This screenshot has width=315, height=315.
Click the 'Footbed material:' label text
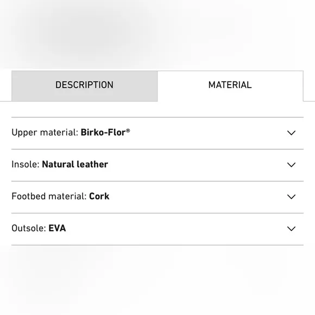click(49, 196)
